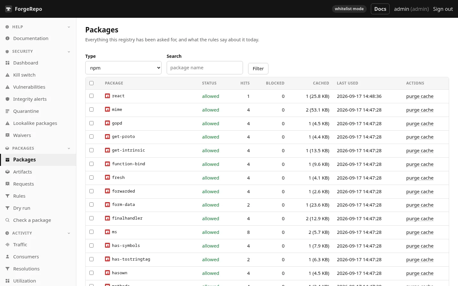Check the has-symbols row checkbox

click(92, 246)
